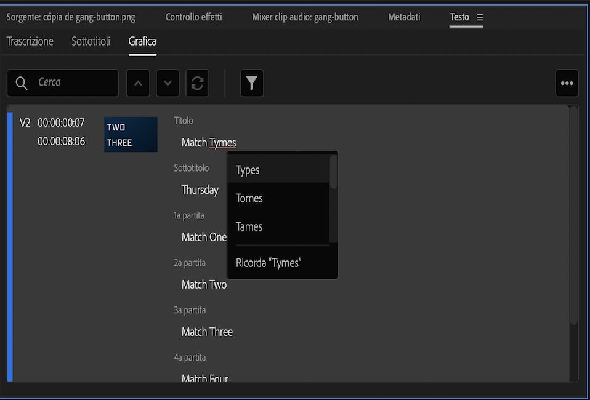Click the graphics list vertical scrollbar
This screenshot has height=400, width=590.
[573, 215]
